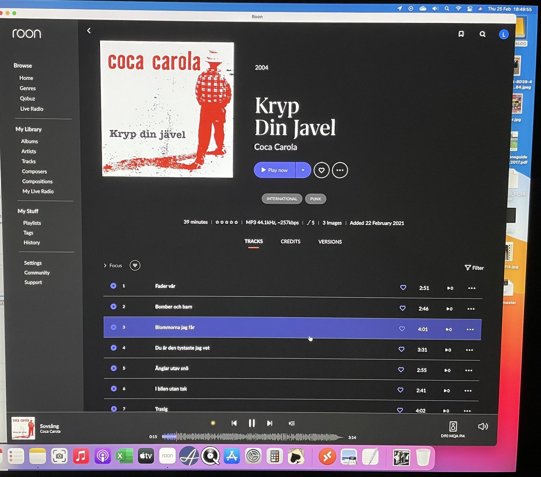Pause the current playback
The width and height of the screenshot is (541, 477).
pyautogui.click(x=252, y=423)
